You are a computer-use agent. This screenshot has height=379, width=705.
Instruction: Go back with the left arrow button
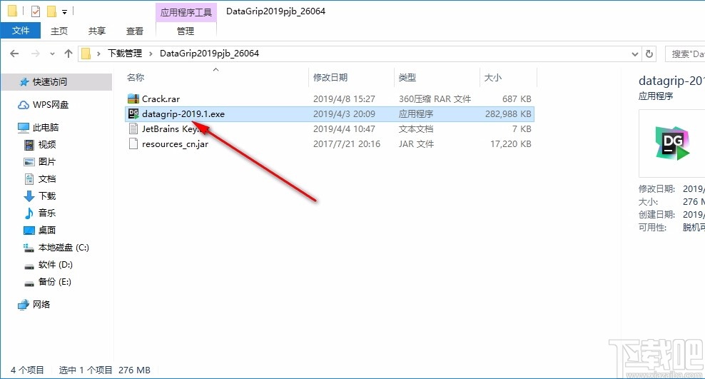coord(14,54)
